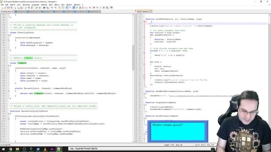This screenshot has width=271, height=152.
Task: Collapse the Command class fold marker
Action: [8, 65]
